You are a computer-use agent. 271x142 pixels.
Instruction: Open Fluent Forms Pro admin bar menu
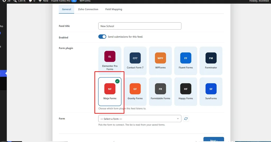tap(64, 1)
